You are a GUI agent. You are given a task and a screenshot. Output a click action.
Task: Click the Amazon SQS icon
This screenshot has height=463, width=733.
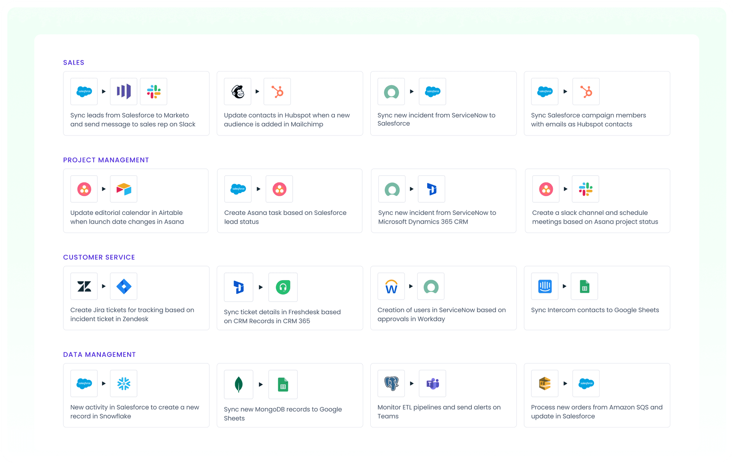pyautogui.click(x=545, y=384)
